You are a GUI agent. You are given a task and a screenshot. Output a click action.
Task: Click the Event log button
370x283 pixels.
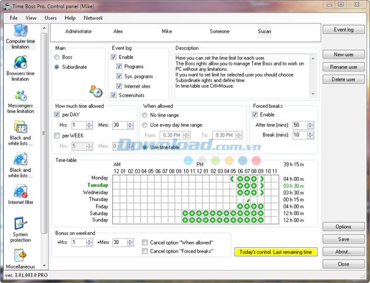(343, 30)
